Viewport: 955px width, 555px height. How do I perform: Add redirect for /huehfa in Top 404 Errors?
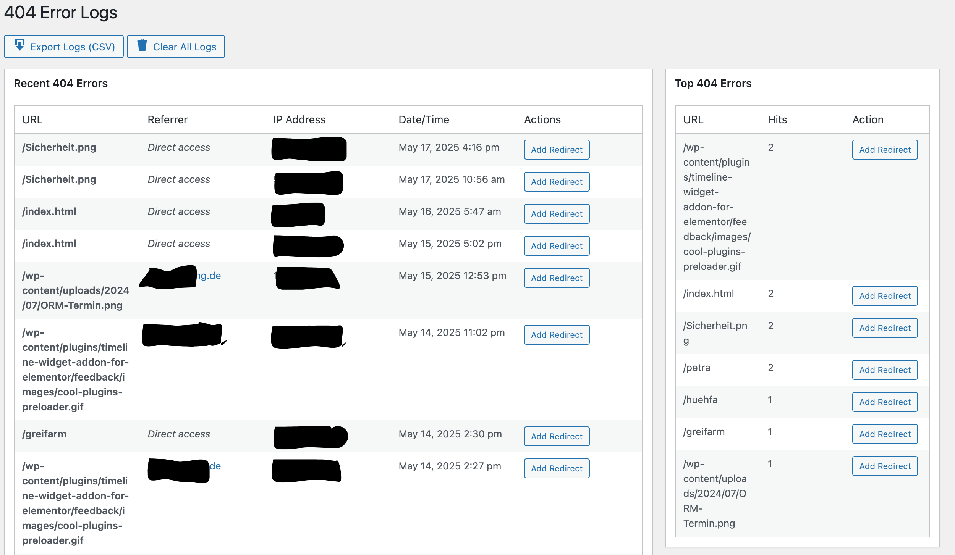coord(885,402)
